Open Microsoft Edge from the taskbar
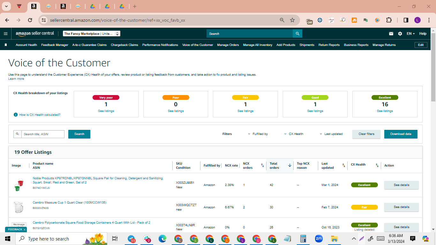Image resolution: width=436 pixels, height=245 pixels. [x=162, y=239]
